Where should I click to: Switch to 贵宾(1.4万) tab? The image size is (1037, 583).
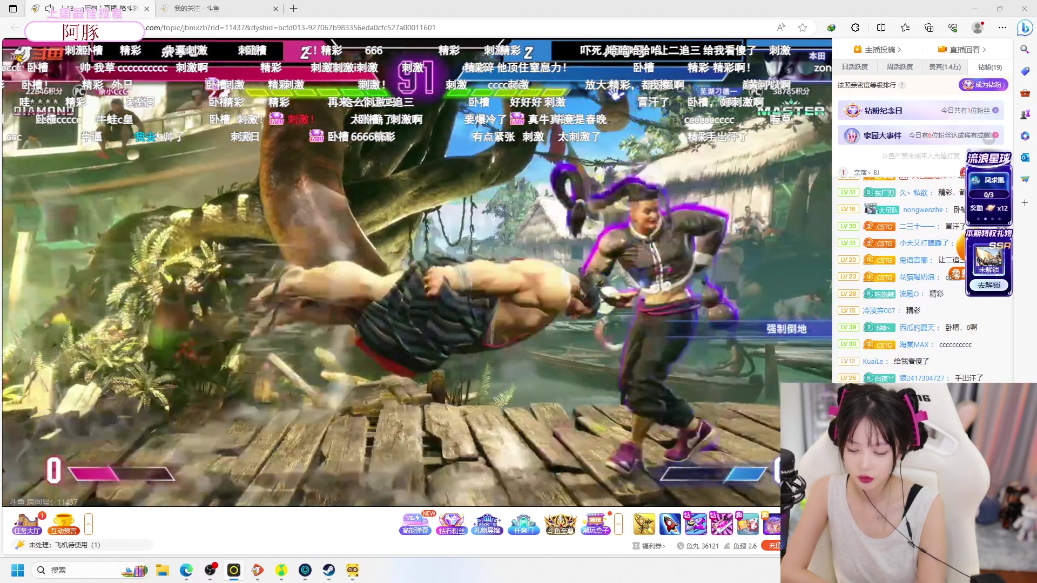click(945, 67)
